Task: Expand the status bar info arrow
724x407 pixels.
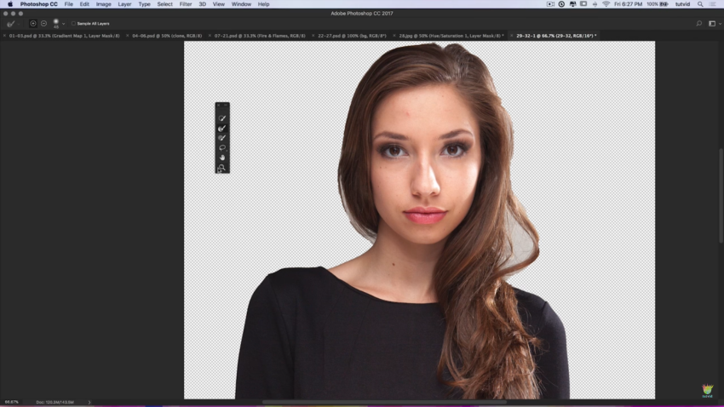Action: pyautogui.click(x=89, y=403)
